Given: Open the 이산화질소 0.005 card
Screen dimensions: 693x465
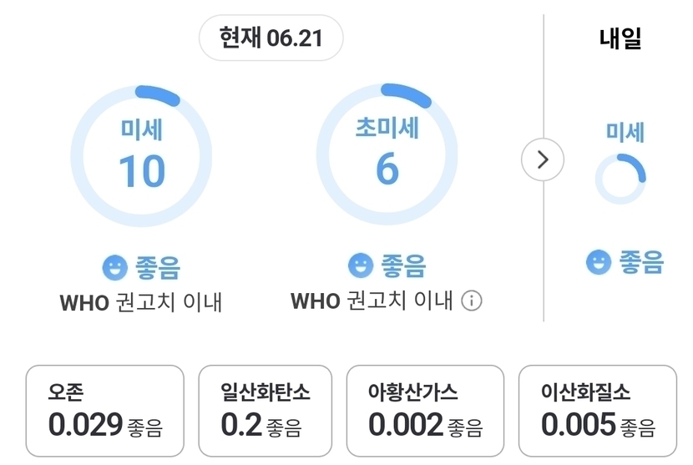Looking at the screenshot, I should 598,411.
